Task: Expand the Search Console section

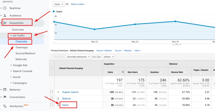Action: point(11,71)
